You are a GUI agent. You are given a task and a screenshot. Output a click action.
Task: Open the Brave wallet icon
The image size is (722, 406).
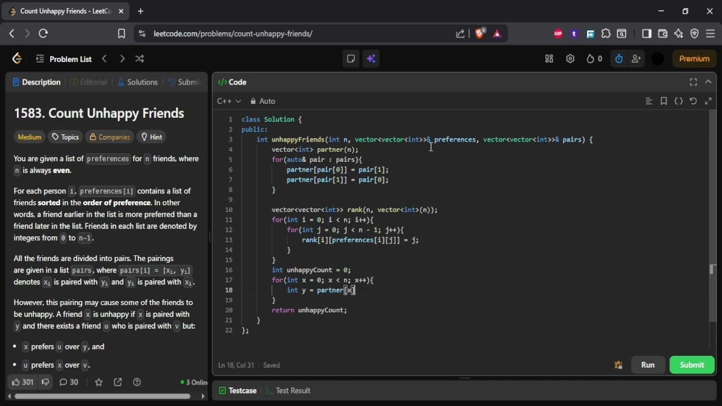pyautogui.click(x=663, y=34)
